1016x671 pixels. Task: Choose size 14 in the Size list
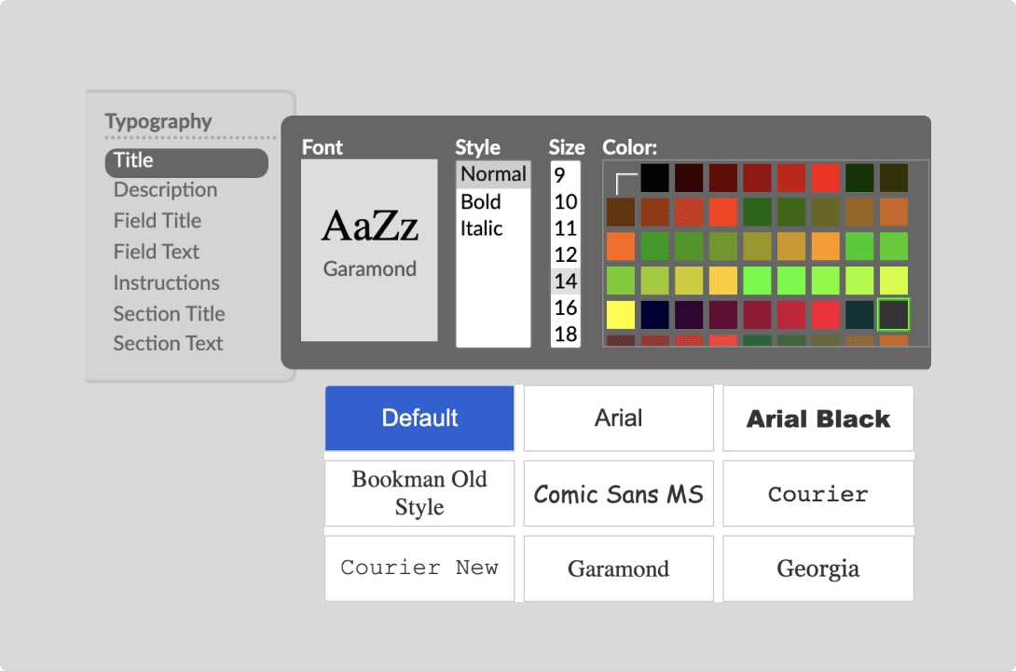click(565, 281)
